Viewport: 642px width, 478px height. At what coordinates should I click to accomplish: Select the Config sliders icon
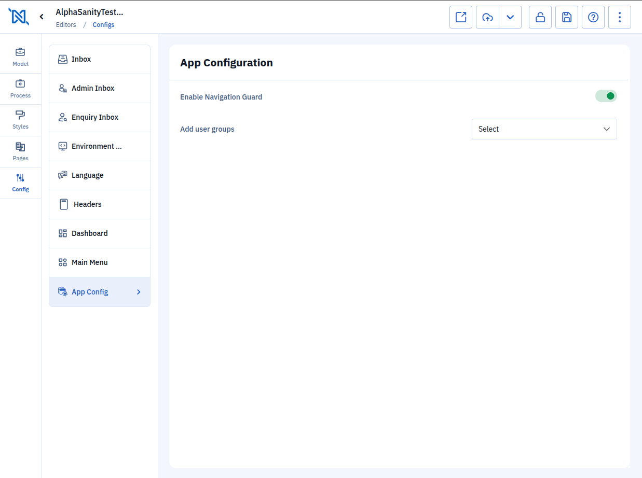[20, 178]
